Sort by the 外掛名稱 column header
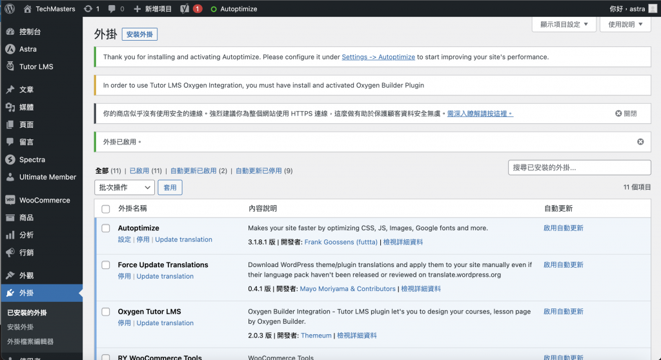This screenshot has width=661, height=360. [132, 208]
